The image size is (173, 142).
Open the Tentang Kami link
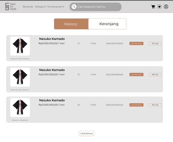click(56, 6)
